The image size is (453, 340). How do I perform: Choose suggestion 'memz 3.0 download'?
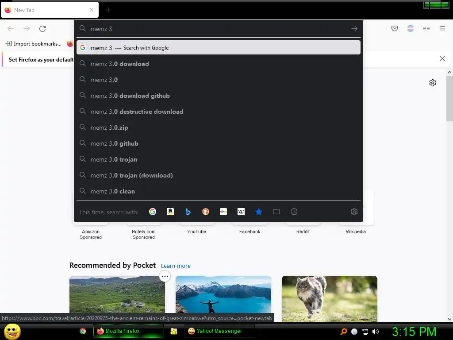pos(219,64)
